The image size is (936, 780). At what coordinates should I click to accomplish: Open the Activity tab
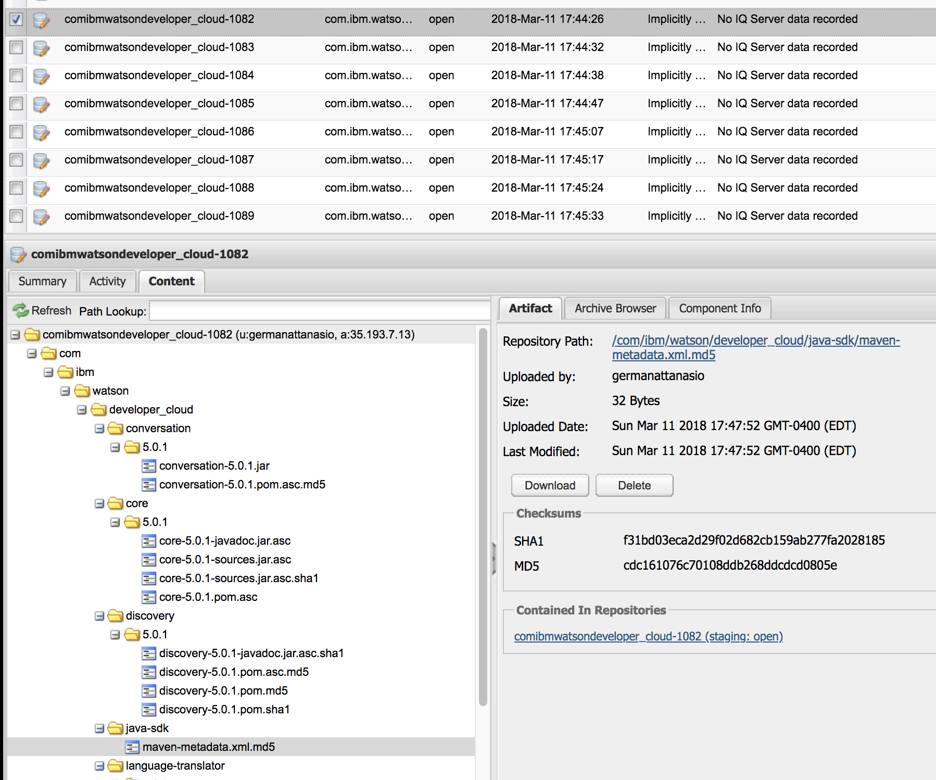[107, 281]
